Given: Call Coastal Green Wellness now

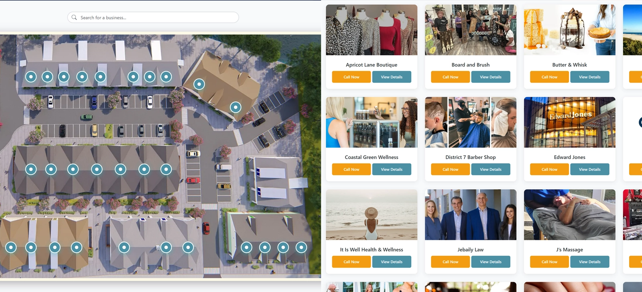Looking at the screenshot, I should pyautogui.click(x=351, y=169).
